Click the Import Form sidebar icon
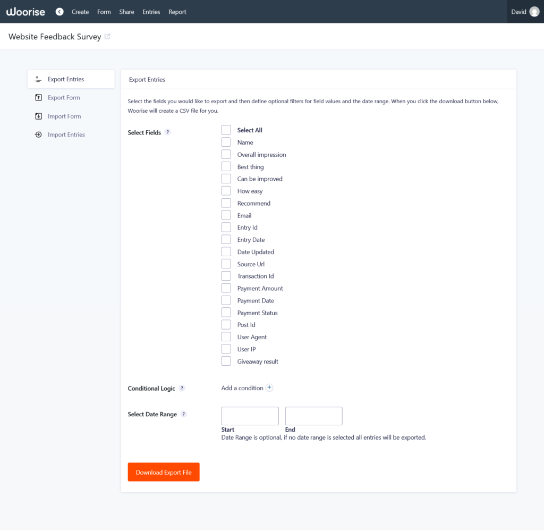Viewport: 544px width, 530px height. [38, 116]
